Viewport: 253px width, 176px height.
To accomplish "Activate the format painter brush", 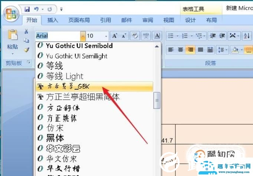I will coord(26,50).
